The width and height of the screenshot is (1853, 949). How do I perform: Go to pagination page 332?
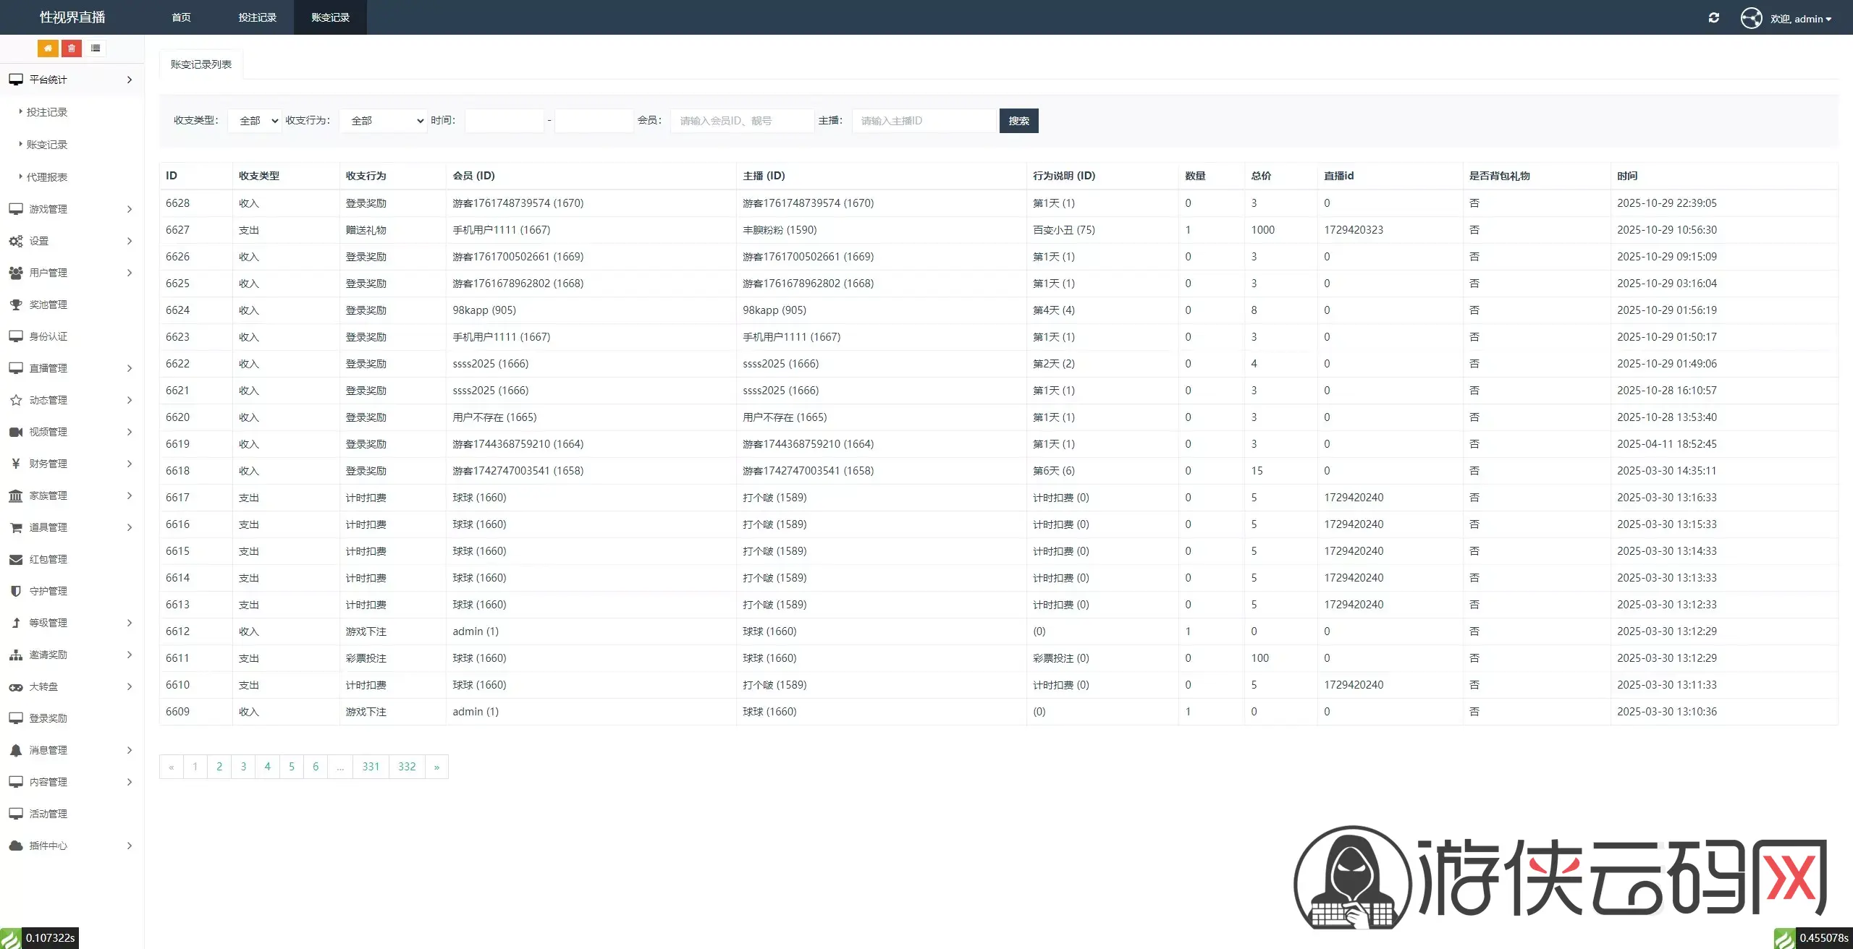click(407, 767)
